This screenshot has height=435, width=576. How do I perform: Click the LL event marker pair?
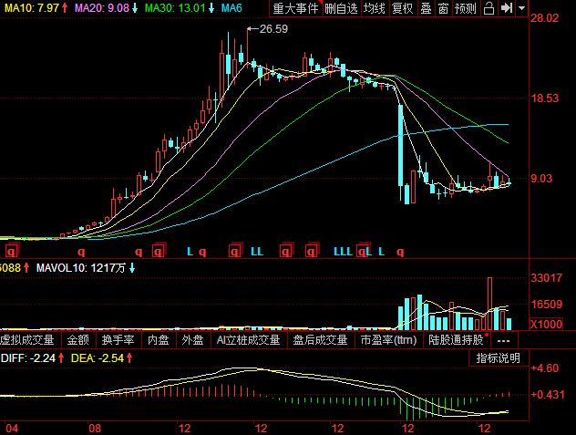257,252
